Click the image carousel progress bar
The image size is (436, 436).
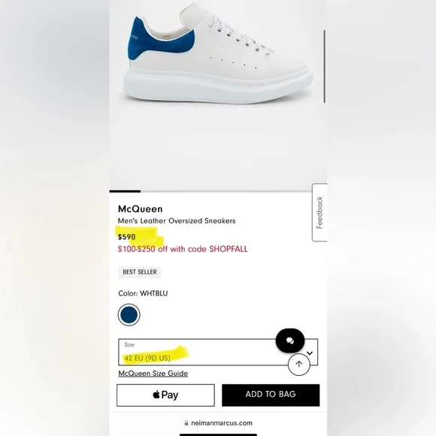210,191
